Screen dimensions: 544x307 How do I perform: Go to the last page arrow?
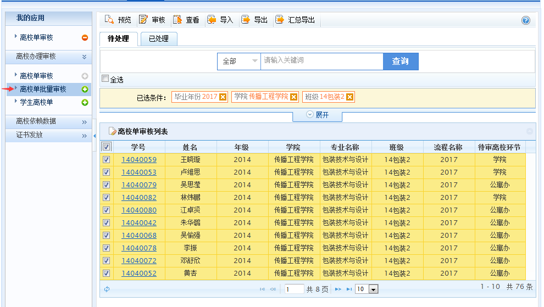[x=349, y=289]
